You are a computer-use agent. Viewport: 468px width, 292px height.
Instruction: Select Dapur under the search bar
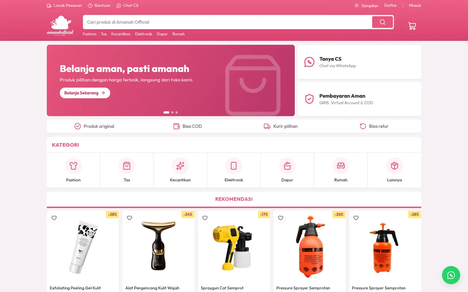[162, 34]
